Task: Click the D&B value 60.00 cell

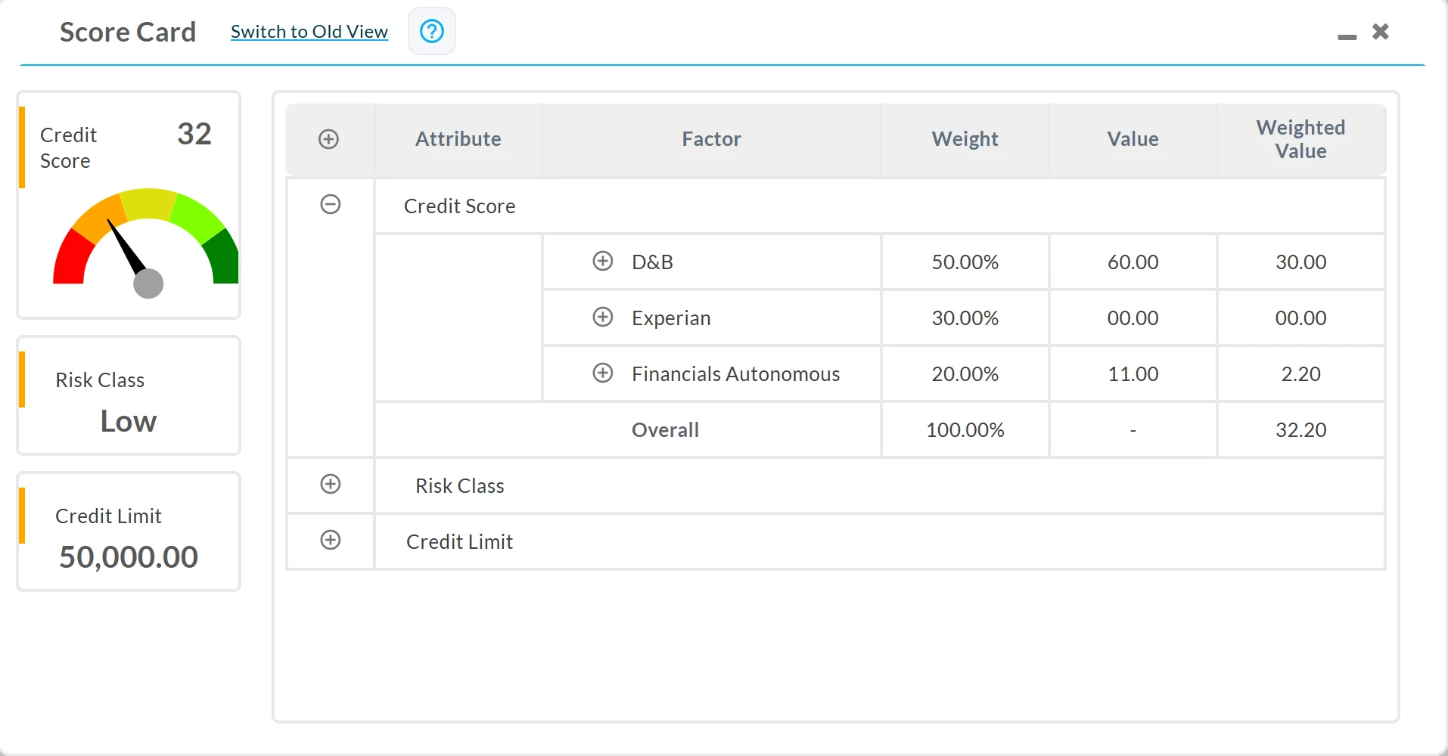Action: pyautogui.click(x=1133, y=262)
